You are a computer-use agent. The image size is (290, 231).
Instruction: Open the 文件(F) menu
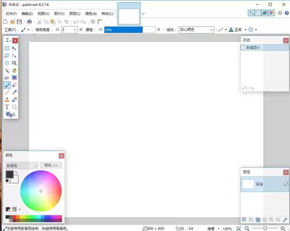(11, 14)
